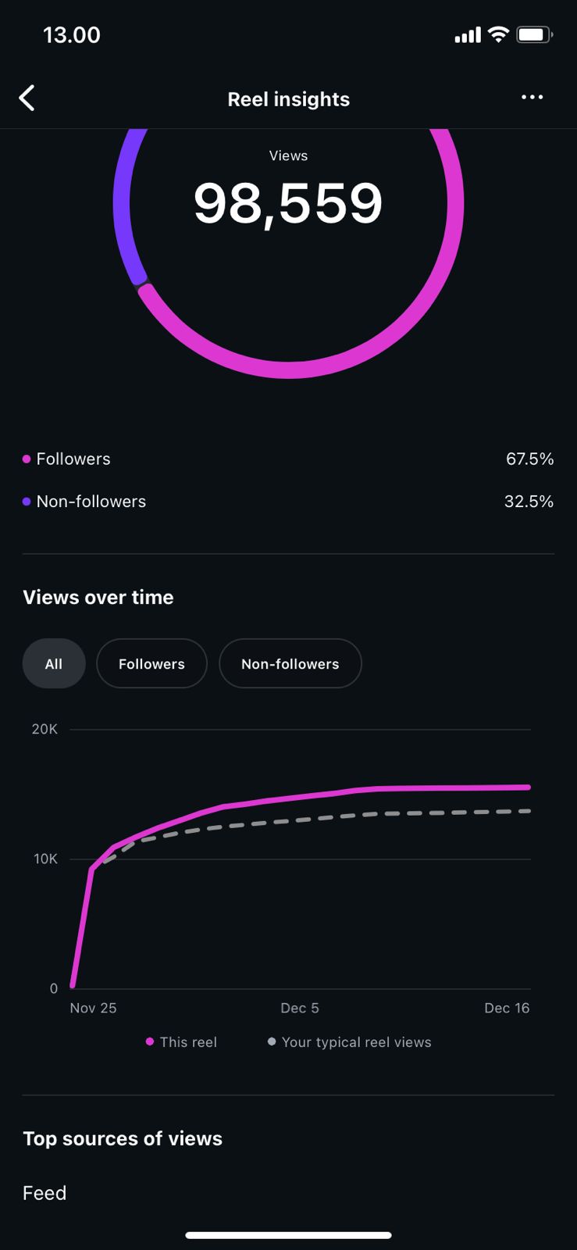Image resolution: width=577 pixels, height=1250 pixels.
Task: Tap the Dec 5 chart date label
Action: 300,1008
